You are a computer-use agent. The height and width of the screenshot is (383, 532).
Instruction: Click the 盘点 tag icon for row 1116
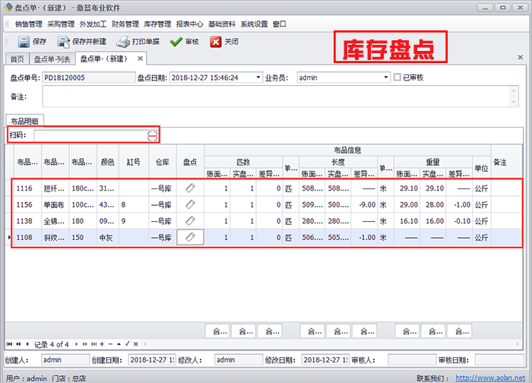[x=191, y=188]
